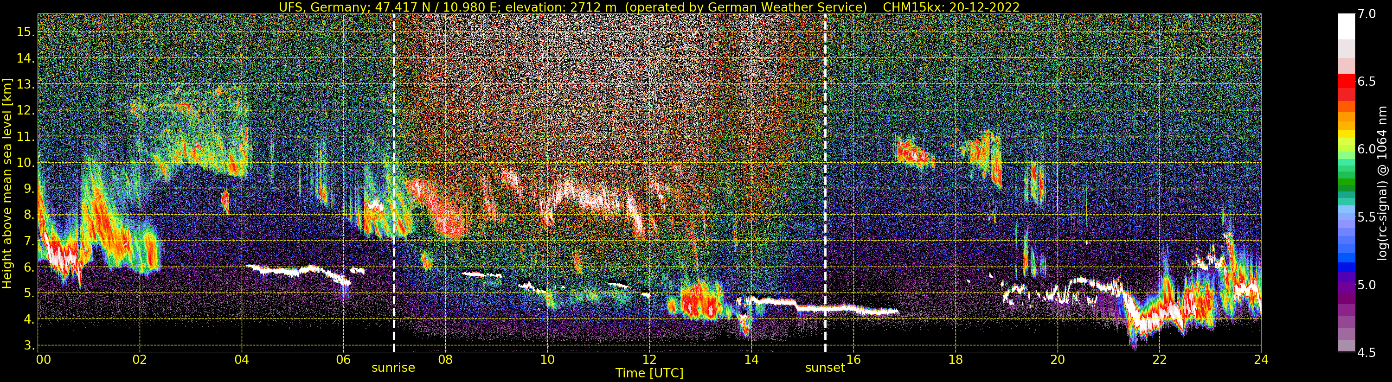The image size is (1392, 382).
Task: Click colorbar tick value 4.5
Action: (x=1366, y=352)
